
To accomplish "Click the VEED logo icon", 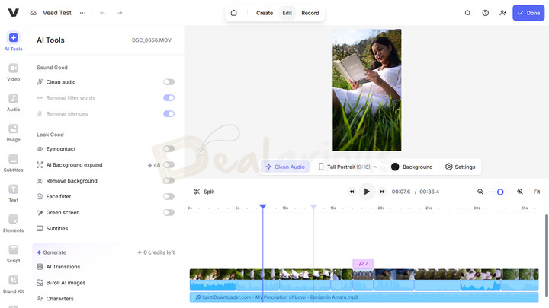I will [x=13, y=13].
